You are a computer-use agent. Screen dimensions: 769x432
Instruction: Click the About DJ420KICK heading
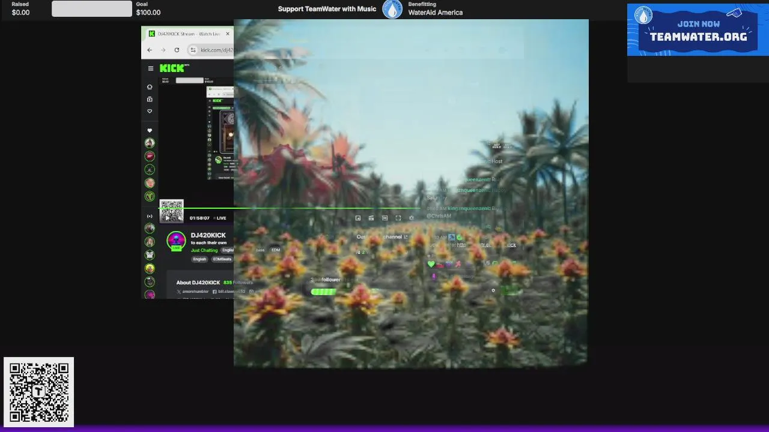[x=198, y=283]
